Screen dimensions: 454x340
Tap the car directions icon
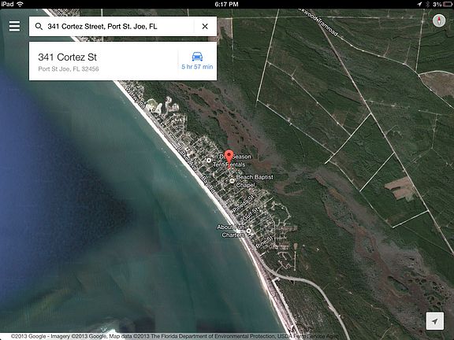click(x=197, y=57)
